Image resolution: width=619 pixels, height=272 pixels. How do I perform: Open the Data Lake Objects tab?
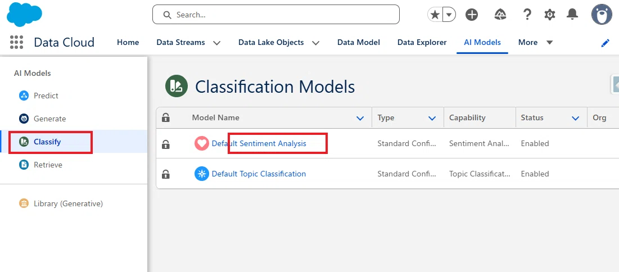(271, 42)
